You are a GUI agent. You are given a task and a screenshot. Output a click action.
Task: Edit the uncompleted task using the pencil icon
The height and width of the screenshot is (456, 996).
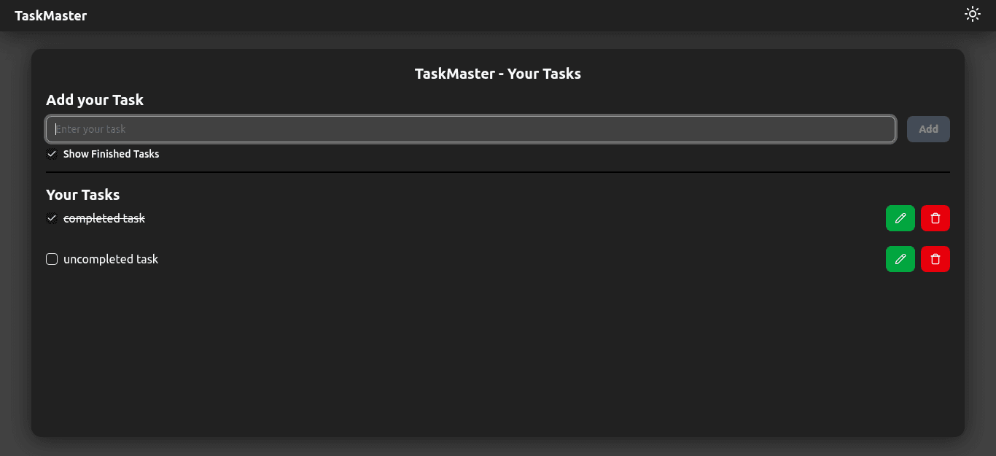tap(900, 259)
